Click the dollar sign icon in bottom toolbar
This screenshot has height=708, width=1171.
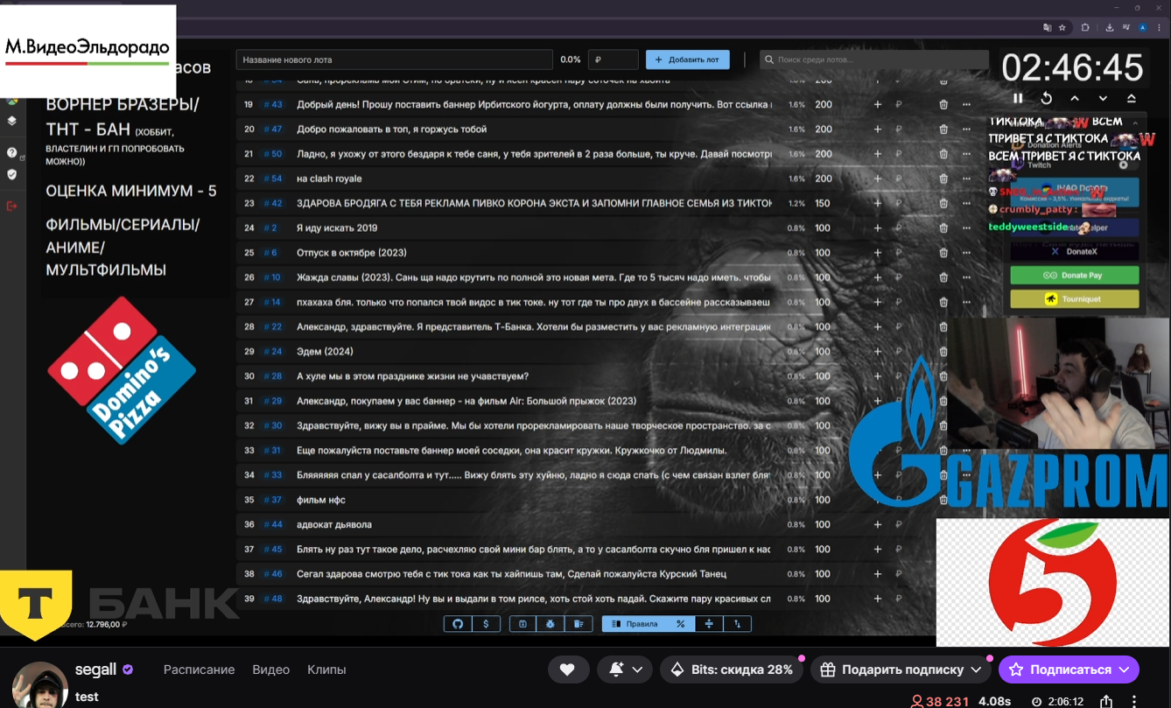coord(487,624)
